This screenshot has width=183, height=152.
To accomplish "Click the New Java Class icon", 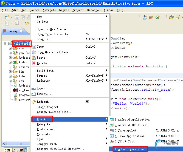I will coord(157,17).
